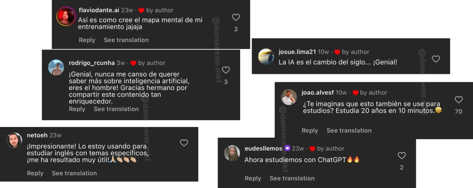Open username josue.lima21
The height and width of the screenshot is (188, 473).
(x=297, y=52)
